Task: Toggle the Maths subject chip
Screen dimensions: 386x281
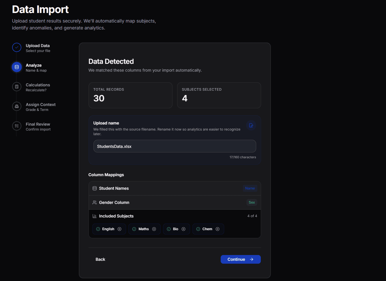Action: pos(145,229)
